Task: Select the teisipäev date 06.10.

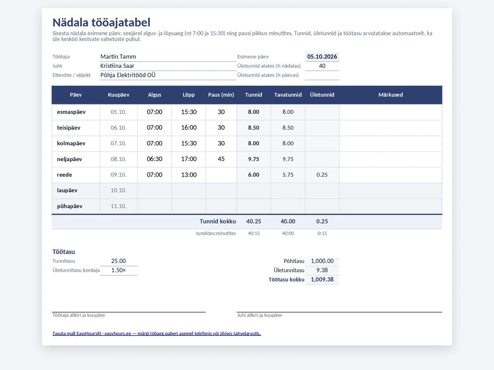Action: [119, 128]
